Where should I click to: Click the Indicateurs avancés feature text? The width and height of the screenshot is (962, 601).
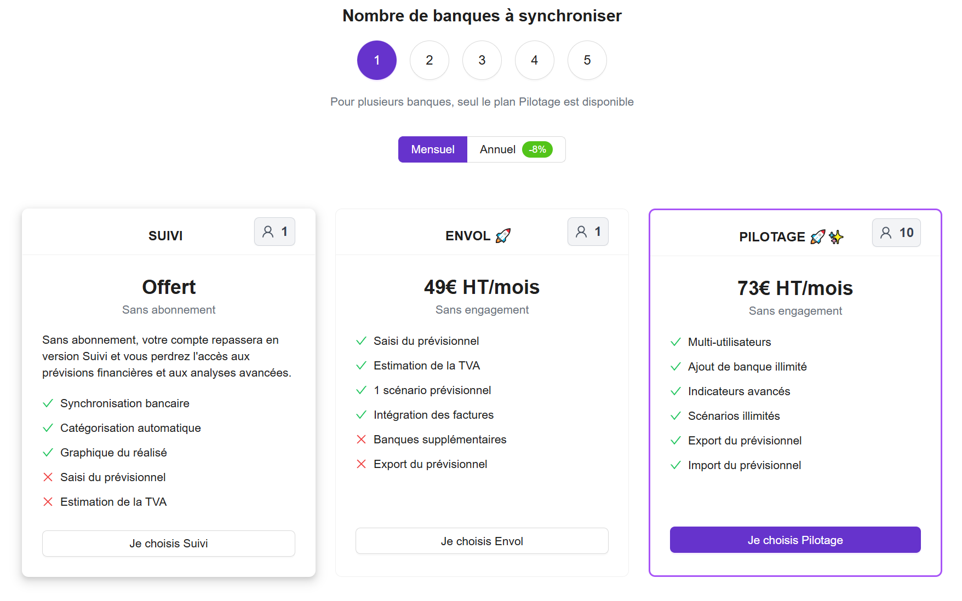pos(739,391)
